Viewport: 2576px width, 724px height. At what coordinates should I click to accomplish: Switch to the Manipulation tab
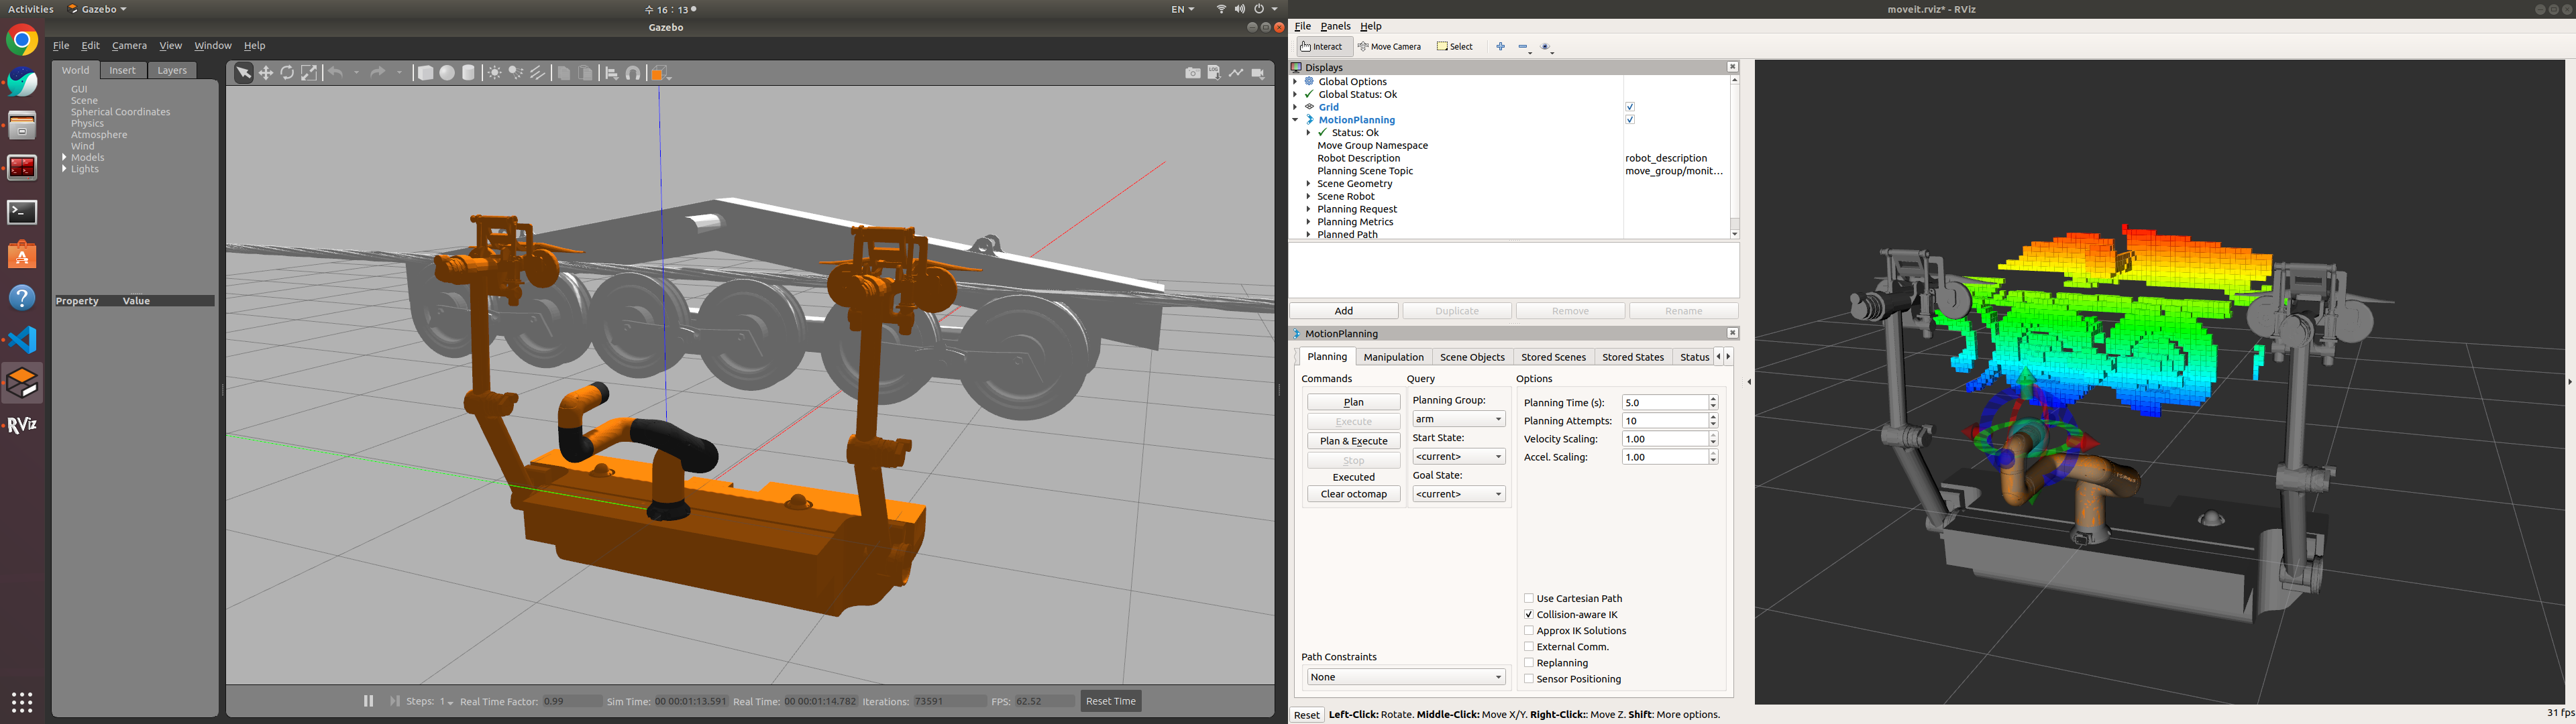click(x=1393, y=357)
